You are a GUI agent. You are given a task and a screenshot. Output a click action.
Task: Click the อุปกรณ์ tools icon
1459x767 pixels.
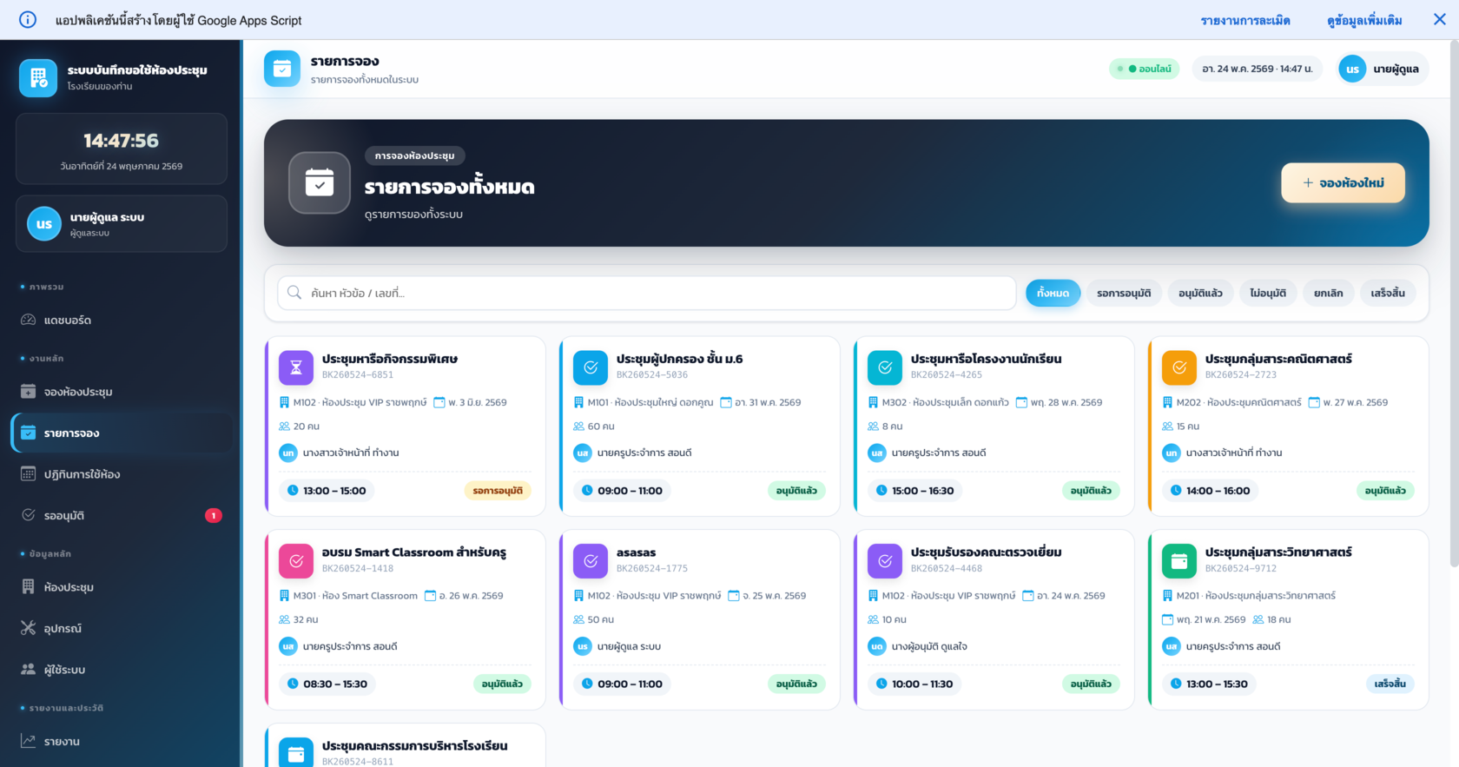28,628
